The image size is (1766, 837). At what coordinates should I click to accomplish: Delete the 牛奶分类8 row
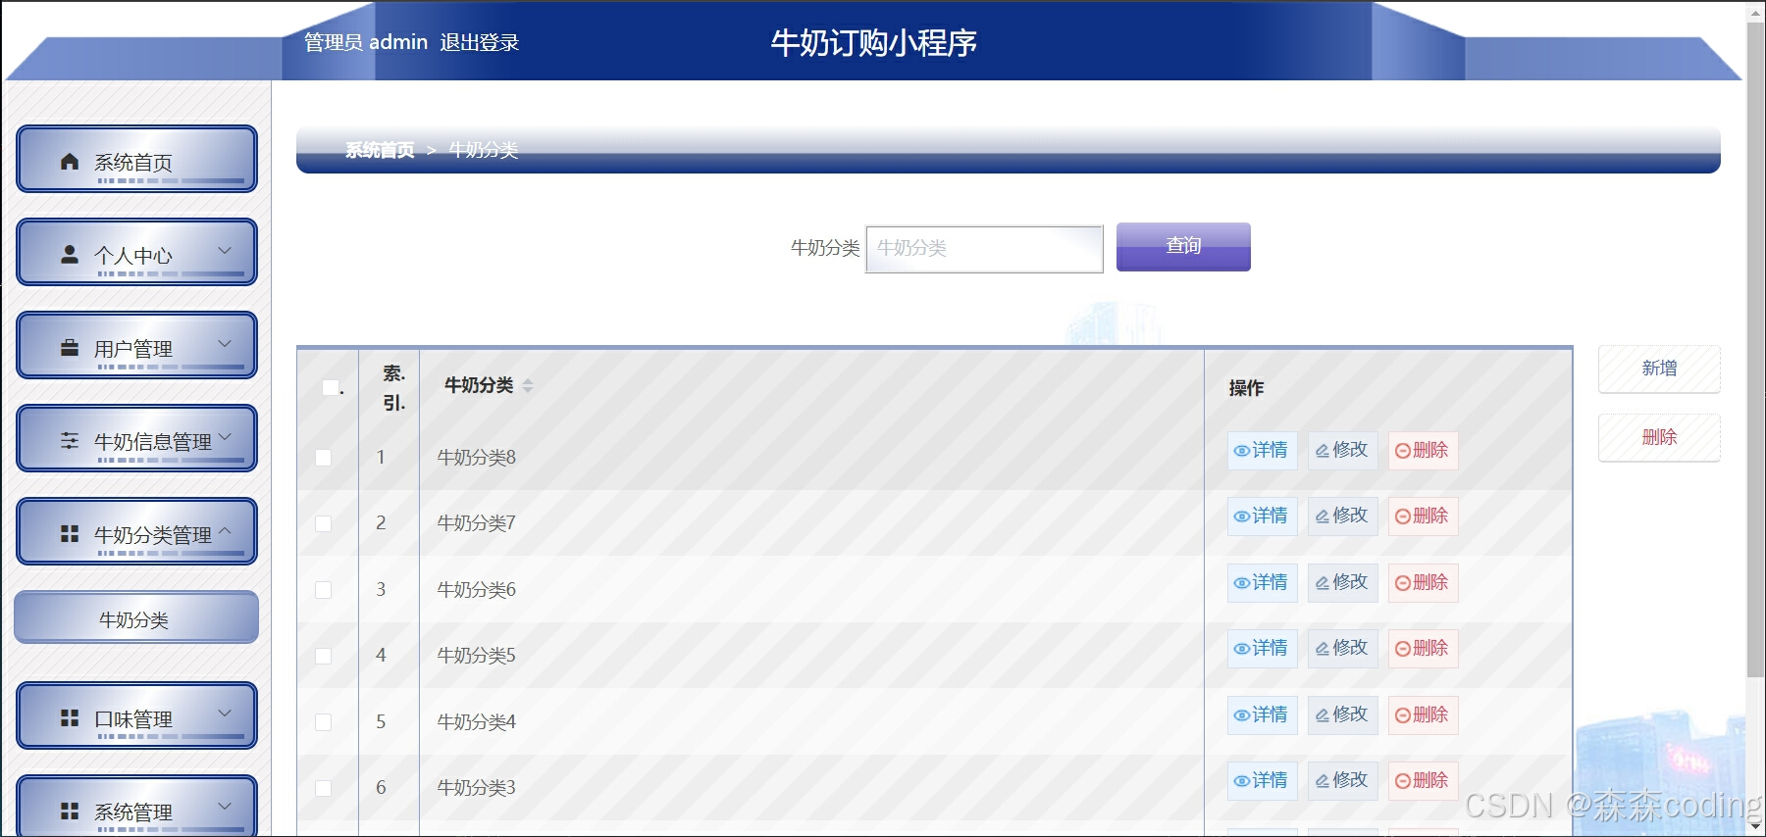[x=1423, y=450]
